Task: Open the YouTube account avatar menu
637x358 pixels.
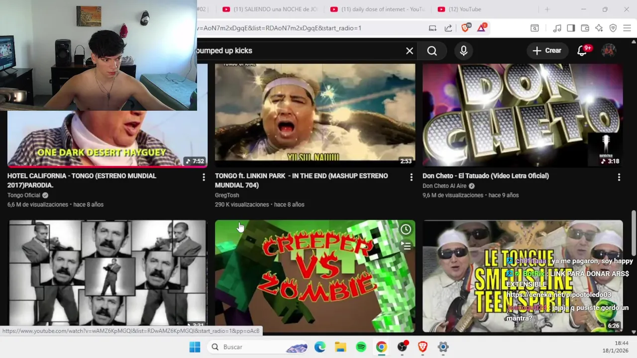Action: coord(609,50)
